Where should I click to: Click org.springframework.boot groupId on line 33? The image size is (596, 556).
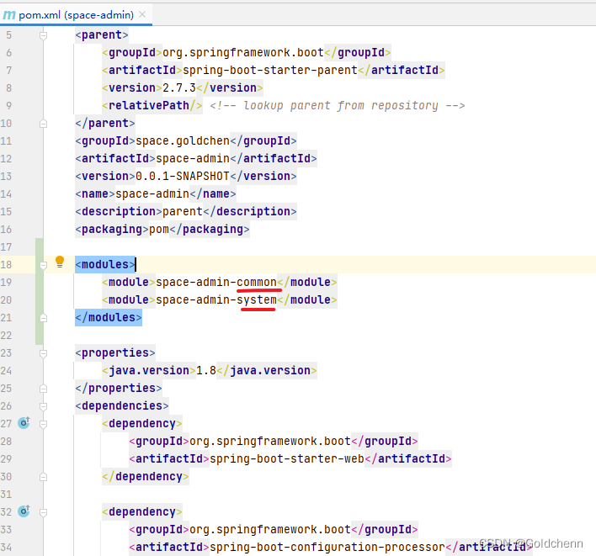(x=270, y=529)
